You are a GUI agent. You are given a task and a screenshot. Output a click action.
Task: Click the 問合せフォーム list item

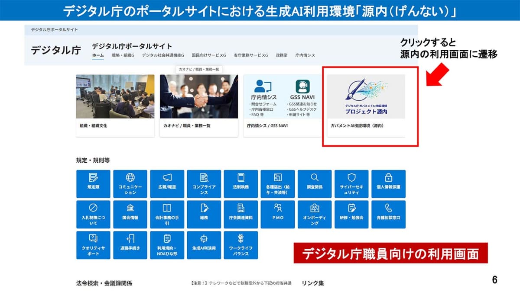tap(263, 104)
